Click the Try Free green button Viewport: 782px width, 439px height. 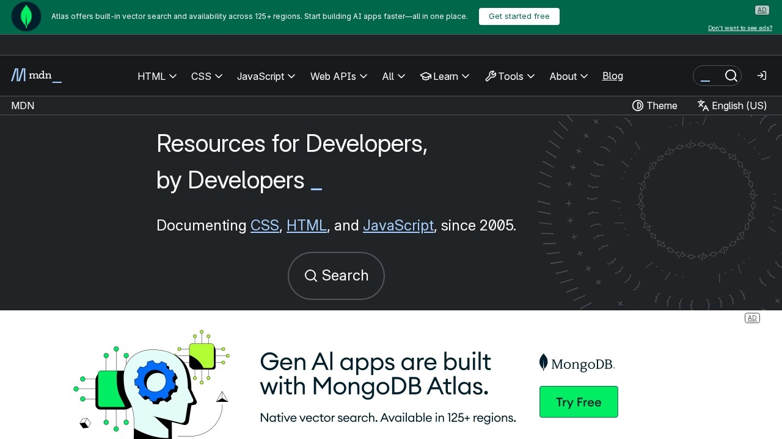(x=579, y=402)
